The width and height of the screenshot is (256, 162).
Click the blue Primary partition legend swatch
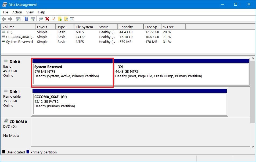pyautogui.click(x=28, y=152)
